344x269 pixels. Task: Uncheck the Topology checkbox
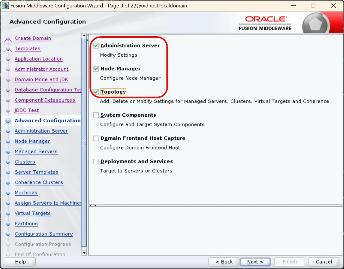pos(96,92)
